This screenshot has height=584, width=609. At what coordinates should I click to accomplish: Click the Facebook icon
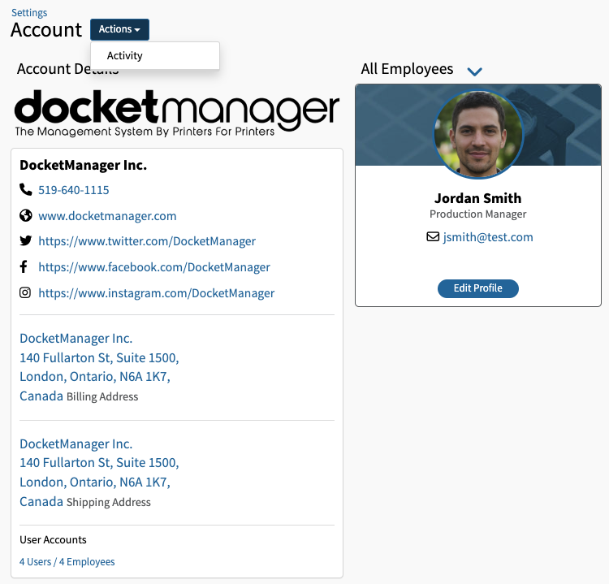pos(24,266)
